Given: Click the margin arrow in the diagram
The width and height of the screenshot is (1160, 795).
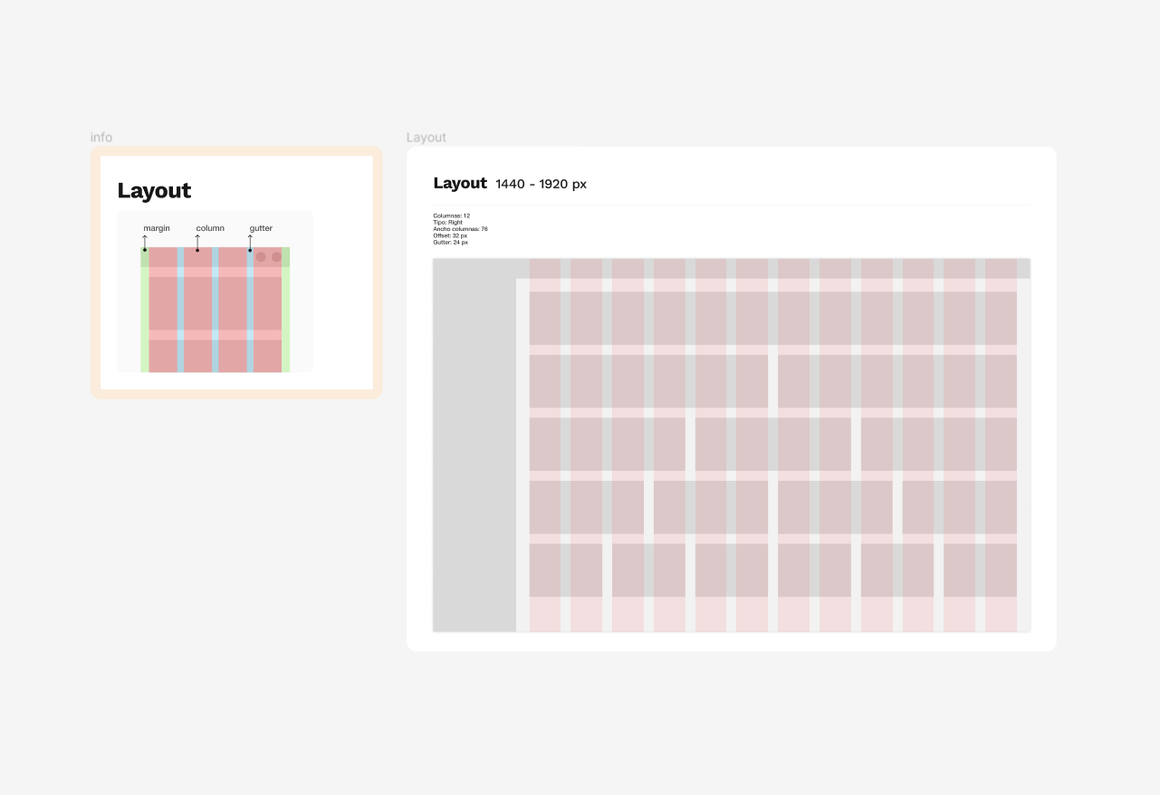Looking at the screenshot, I should [145, 243].
